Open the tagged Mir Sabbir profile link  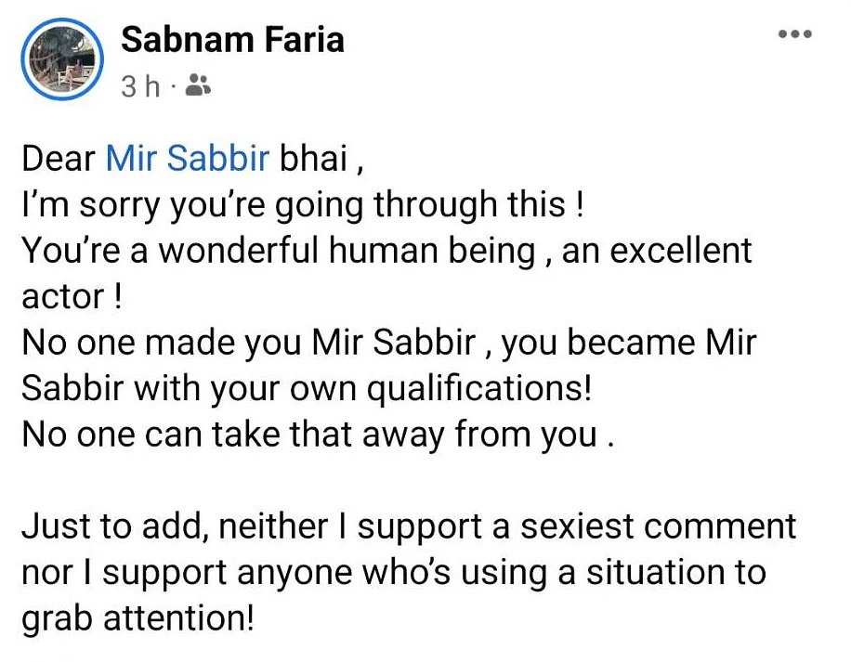188,159
